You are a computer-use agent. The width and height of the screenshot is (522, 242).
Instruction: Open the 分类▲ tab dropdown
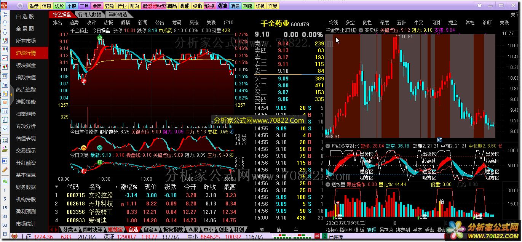70,229
